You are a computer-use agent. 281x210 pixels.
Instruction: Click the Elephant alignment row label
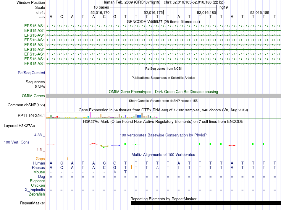pos(37,181)
